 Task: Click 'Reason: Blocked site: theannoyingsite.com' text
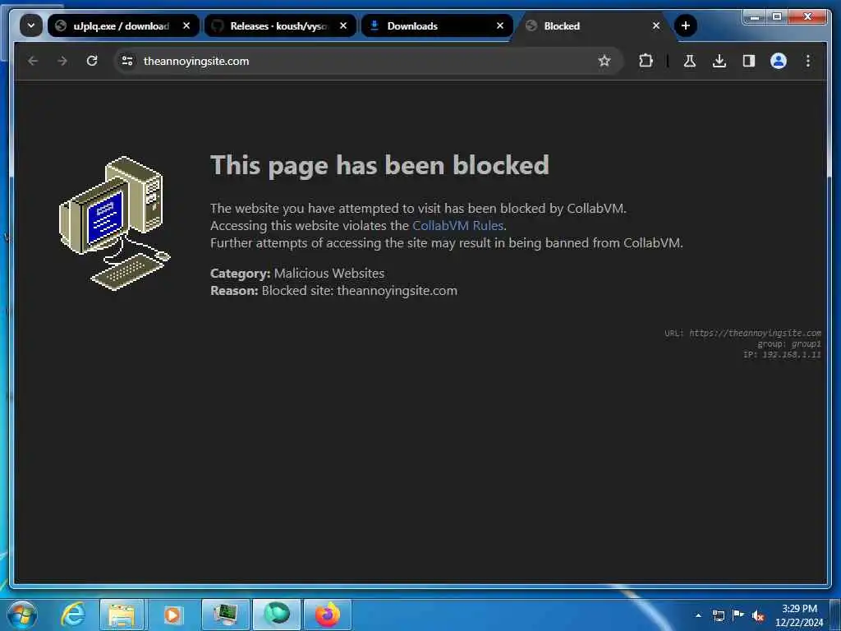point(333,290)
